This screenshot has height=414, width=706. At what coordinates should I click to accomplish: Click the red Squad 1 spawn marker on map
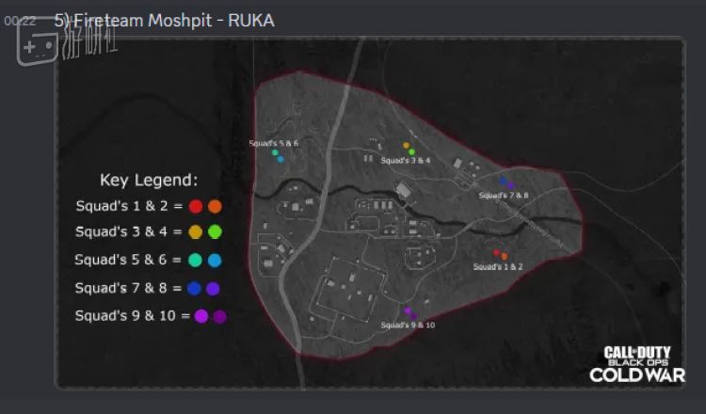497,253
